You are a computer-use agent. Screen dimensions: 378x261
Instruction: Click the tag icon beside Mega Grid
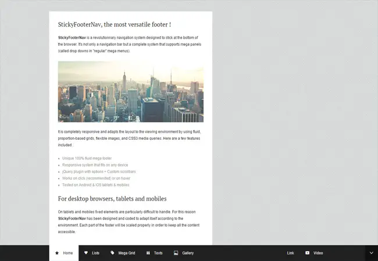coord(112,253)
